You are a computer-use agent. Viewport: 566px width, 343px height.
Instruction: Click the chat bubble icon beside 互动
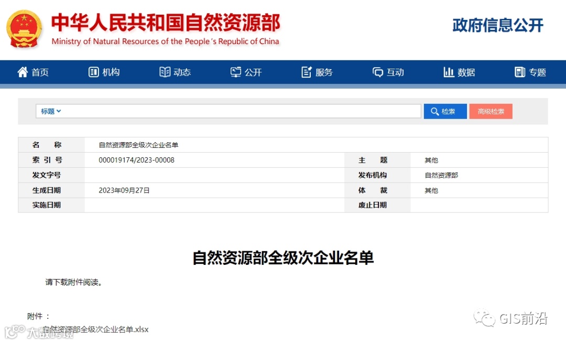tap(377, 72)
